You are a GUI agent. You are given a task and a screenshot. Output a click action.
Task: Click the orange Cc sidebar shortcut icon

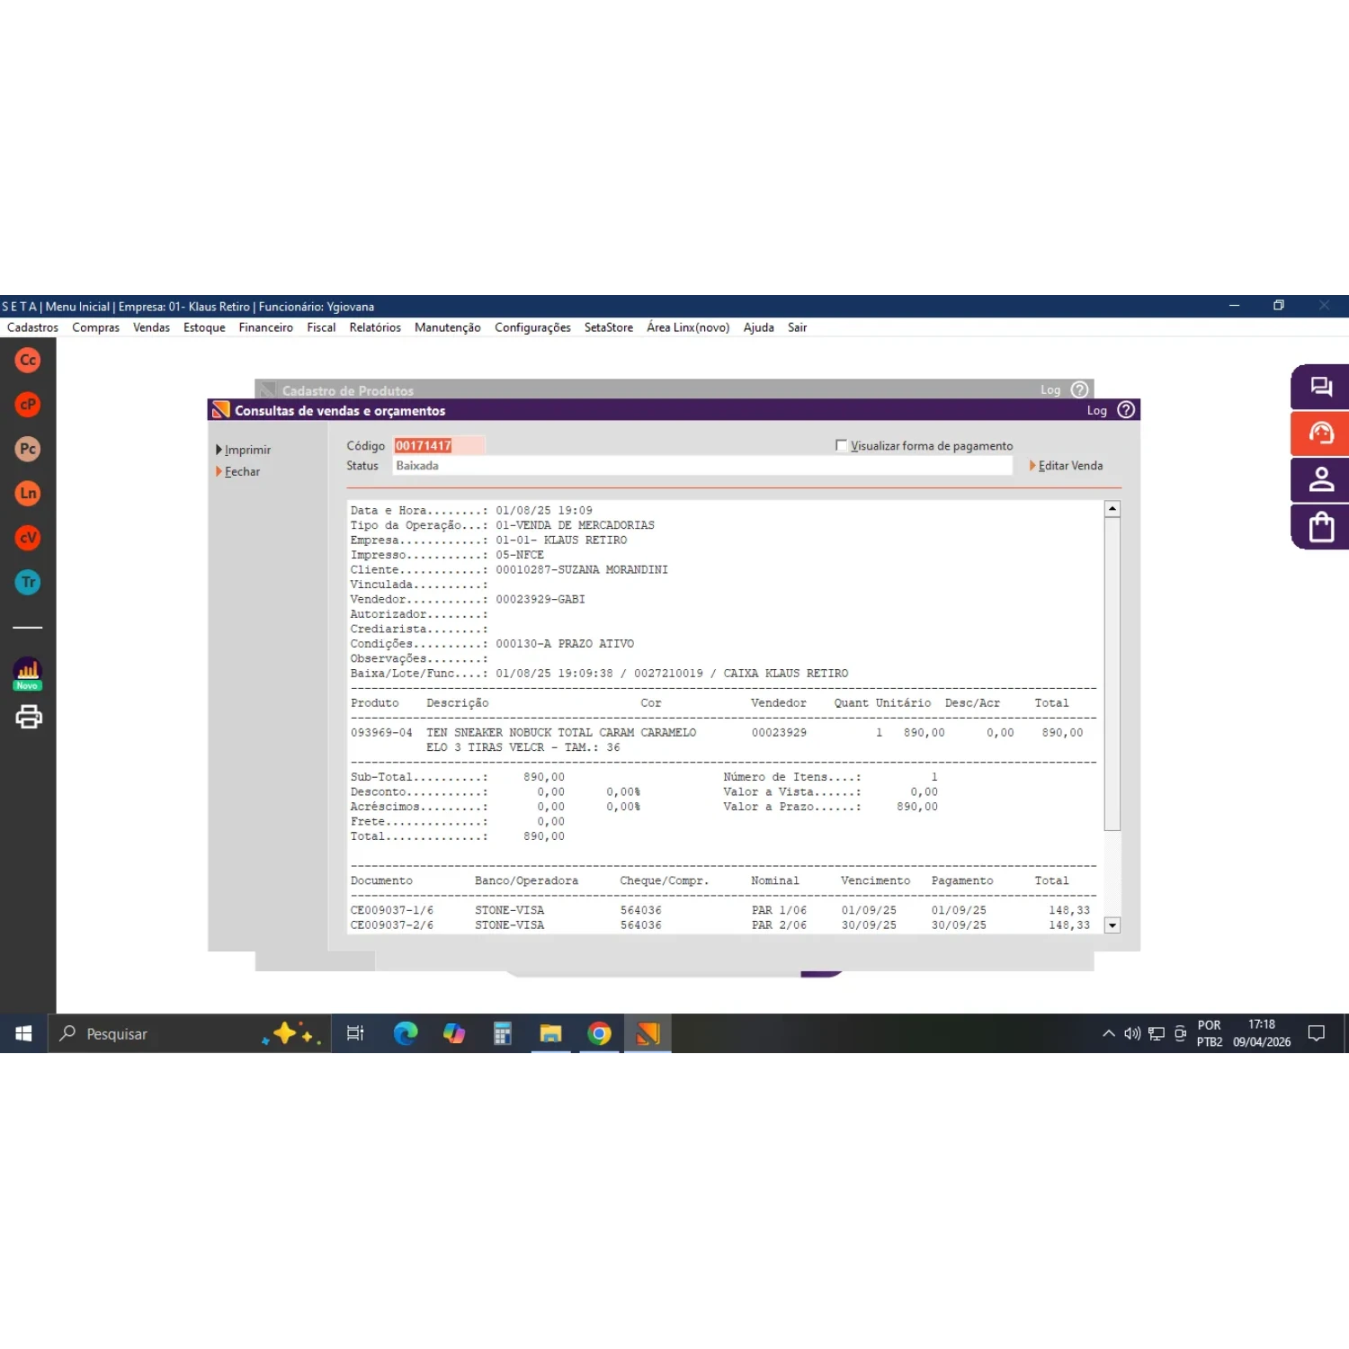coord(28,361)
